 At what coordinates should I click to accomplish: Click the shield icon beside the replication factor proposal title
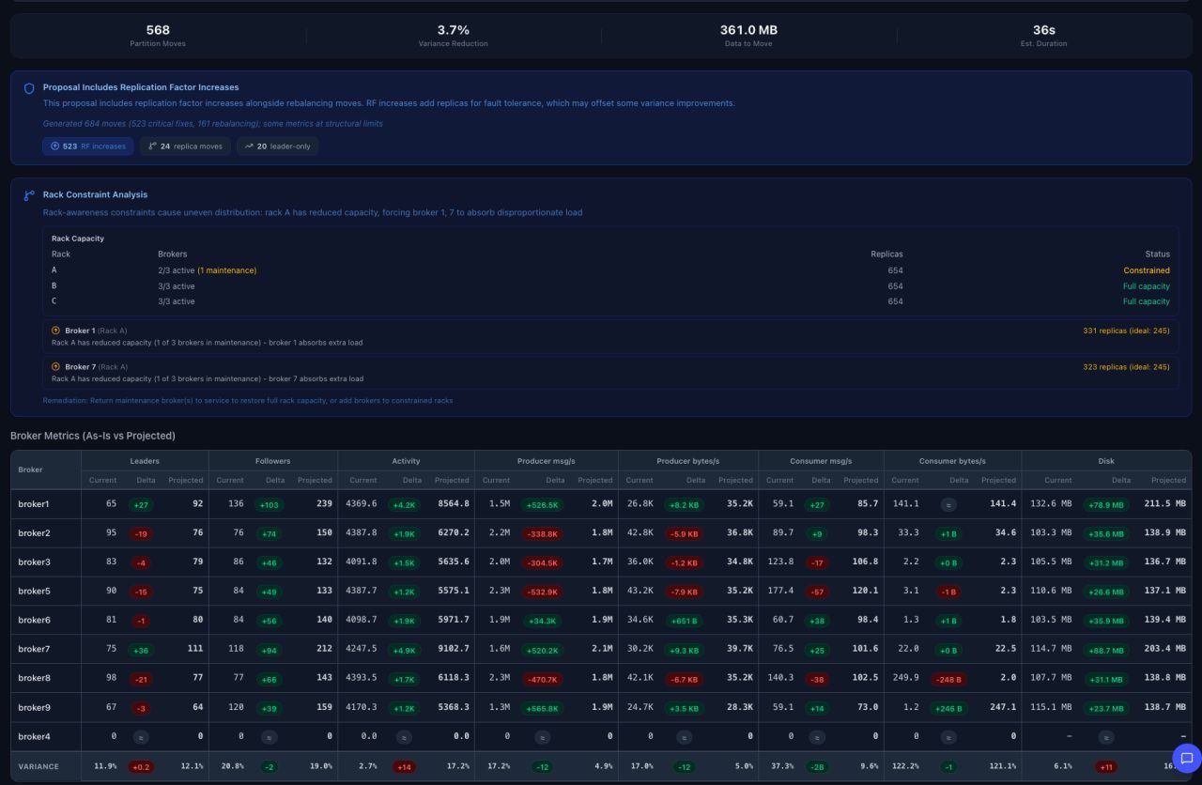point(29,87)
